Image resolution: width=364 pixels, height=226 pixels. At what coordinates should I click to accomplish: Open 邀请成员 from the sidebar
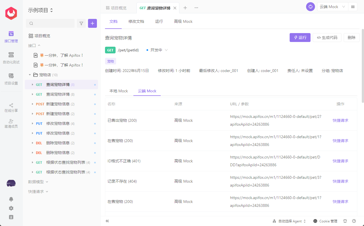point(11,123)
